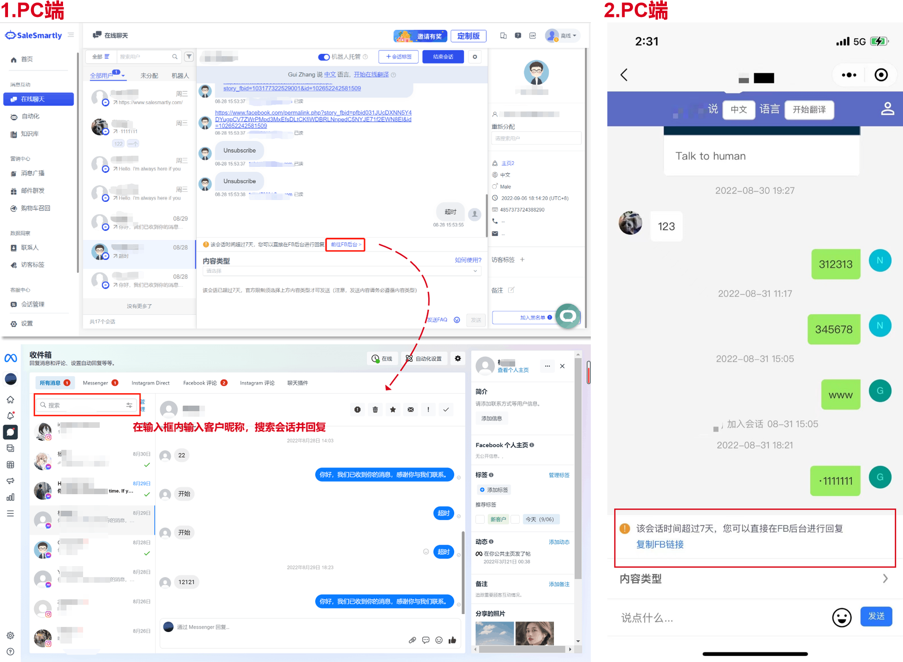903x662 pixels.
Task: Select the 机器人 tab in user list
Action: [x=180, y=76]
